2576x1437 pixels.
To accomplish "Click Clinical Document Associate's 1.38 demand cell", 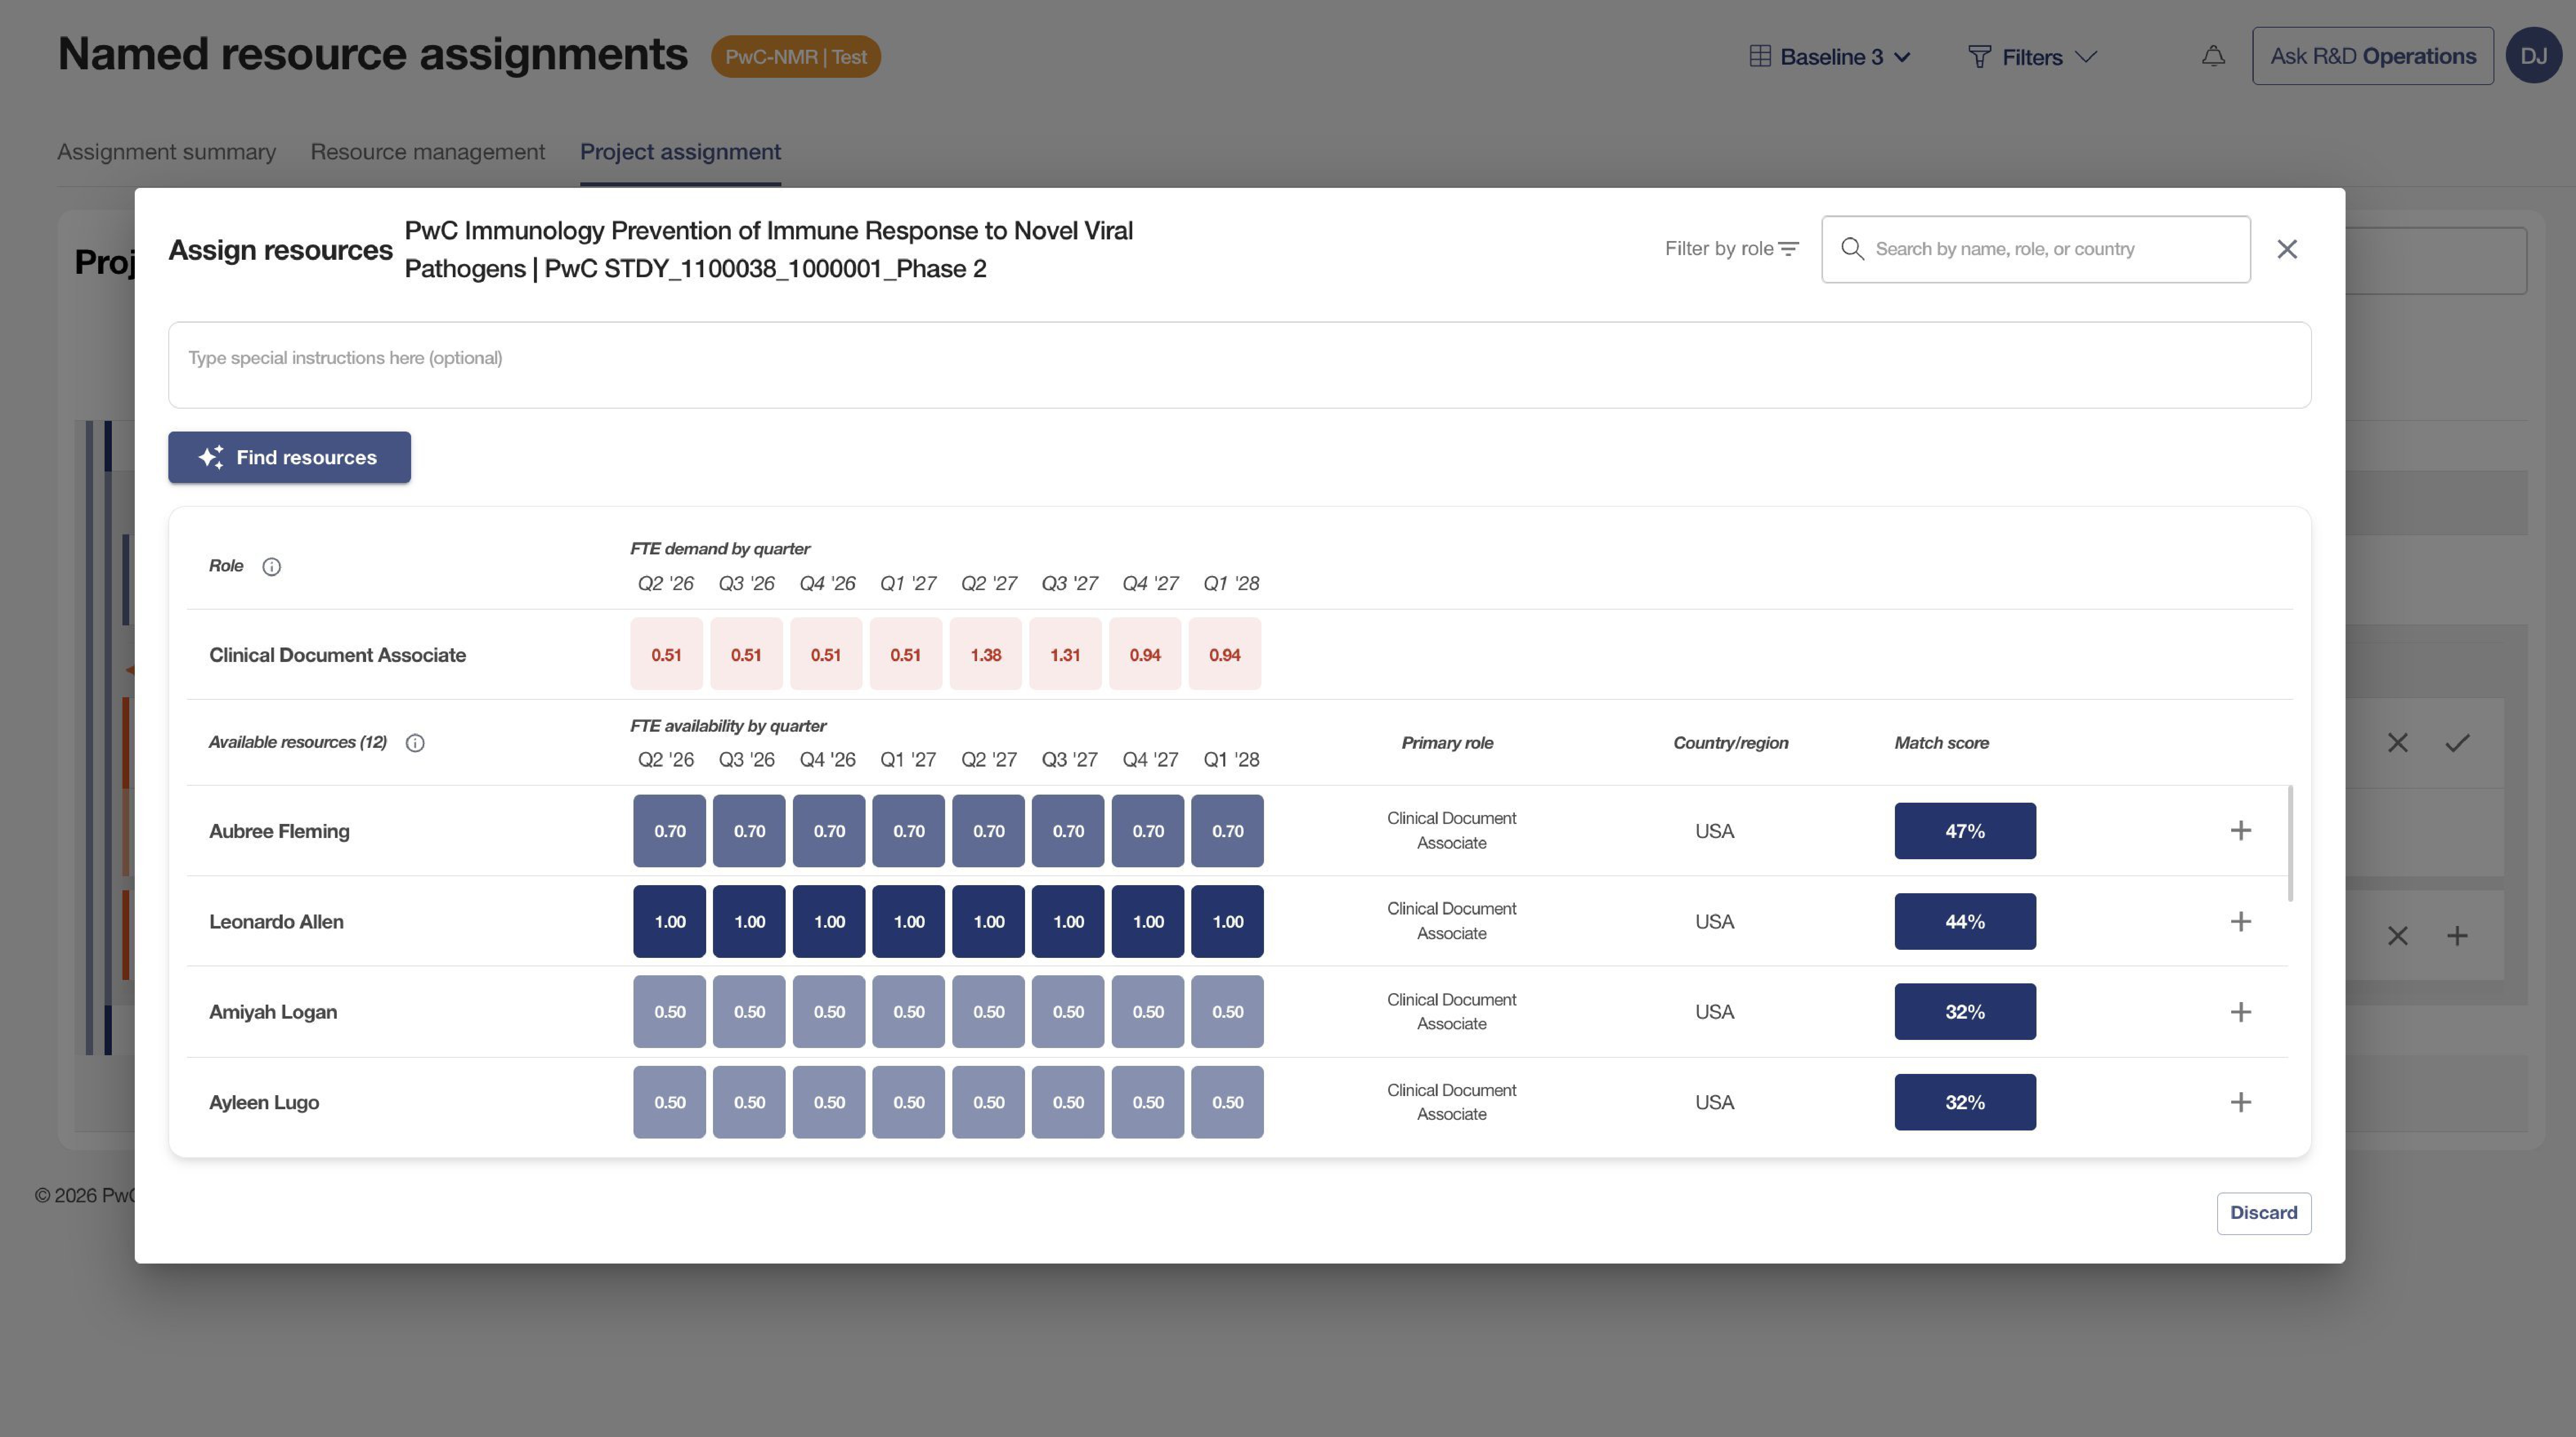I will (985, 654).
